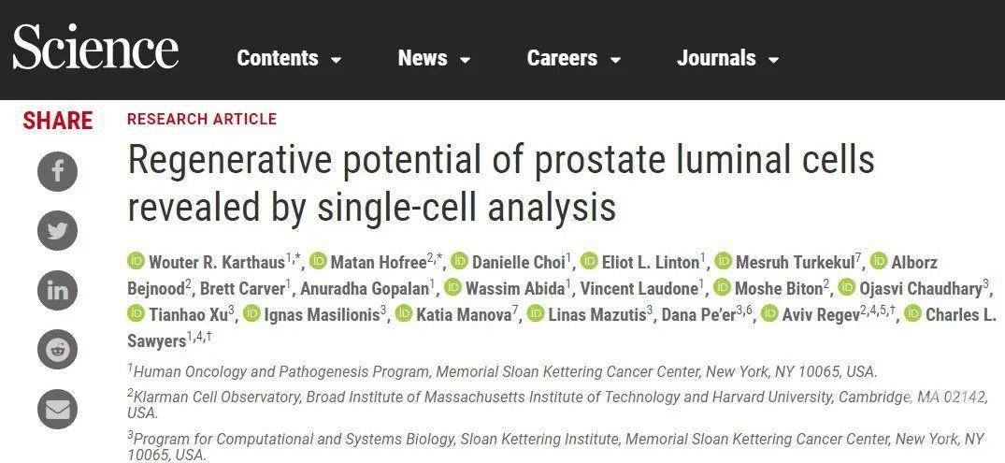
Task: Expand the Contents dropdown menu
Action: [289, 58]
